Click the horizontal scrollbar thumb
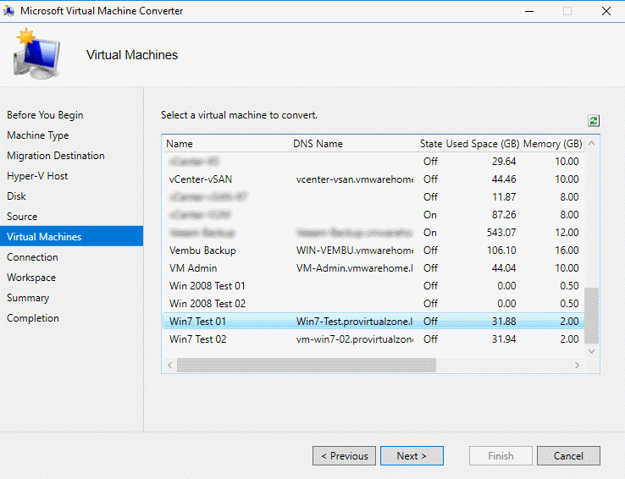 coord(307,365)
